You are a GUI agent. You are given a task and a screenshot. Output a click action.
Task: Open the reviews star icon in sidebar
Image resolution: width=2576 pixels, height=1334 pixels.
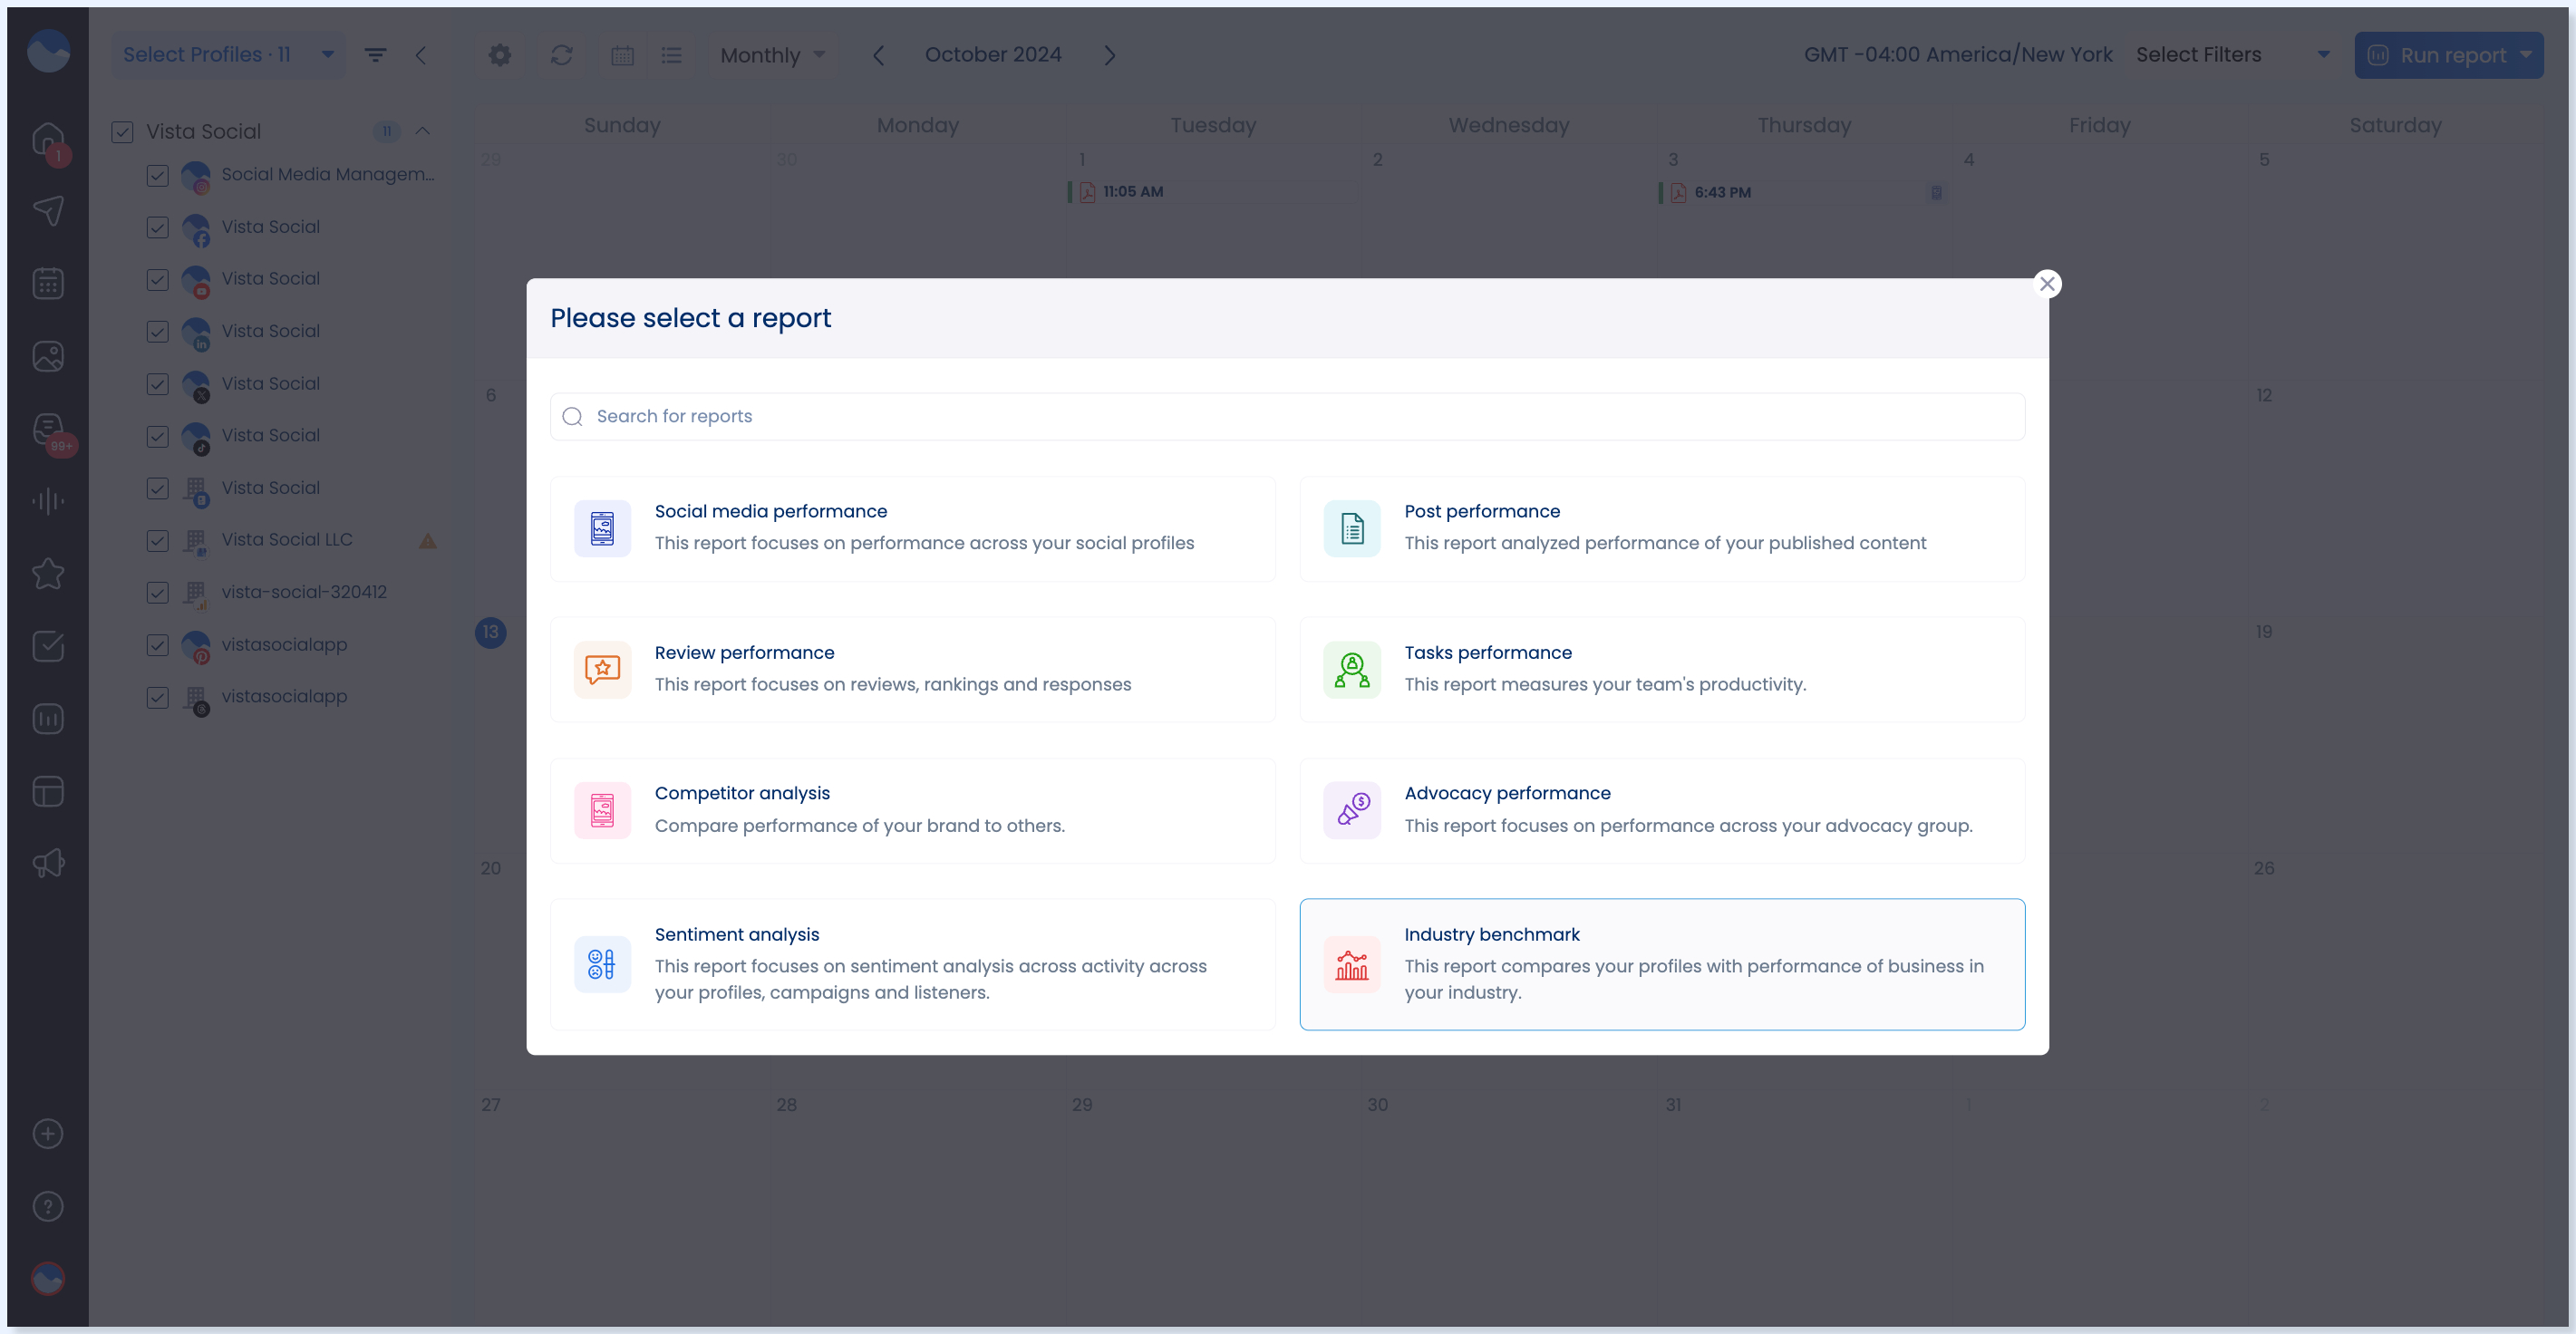pyautogui.click(x=48, y=573)
